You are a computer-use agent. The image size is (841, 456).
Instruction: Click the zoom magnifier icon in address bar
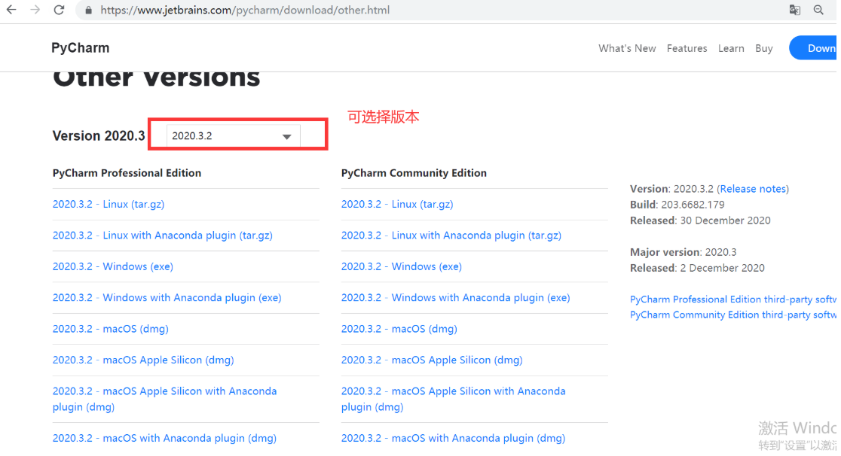pyautogui.click(x=818, y=10)
